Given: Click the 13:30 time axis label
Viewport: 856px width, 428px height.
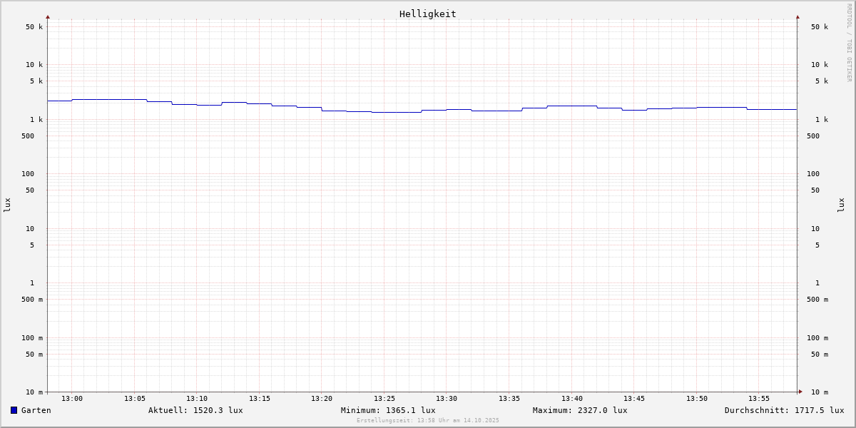Looking at the screenshot, I should [x=447, y=399].
